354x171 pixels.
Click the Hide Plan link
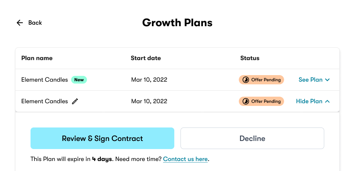point(309,101)
